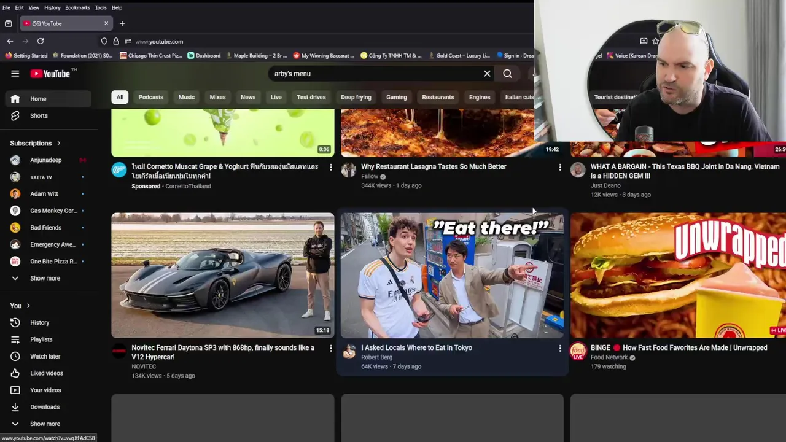Open more options for Novitec Ferrari video

(x=330, y=348)
